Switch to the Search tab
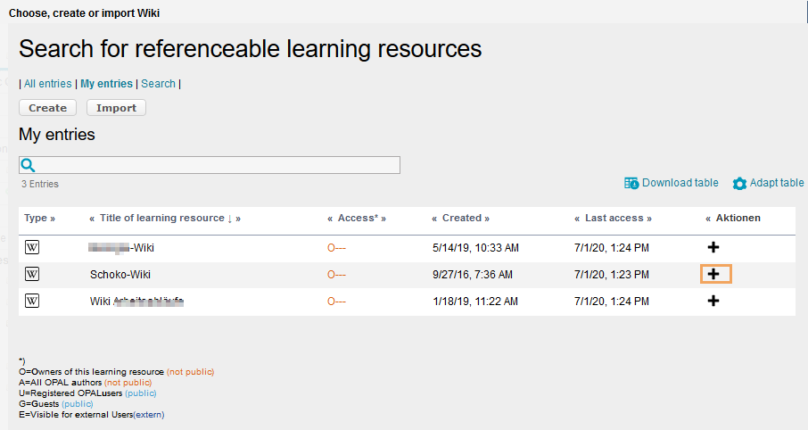 click(x=158, y=84)
